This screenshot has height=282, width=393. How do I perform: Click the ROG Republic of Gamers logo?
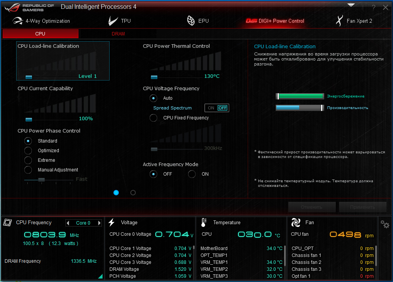click(29, 8)
